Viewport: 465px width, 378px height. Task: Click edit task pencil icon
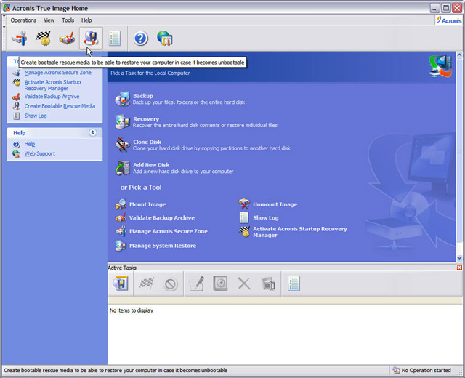(197, 283)
